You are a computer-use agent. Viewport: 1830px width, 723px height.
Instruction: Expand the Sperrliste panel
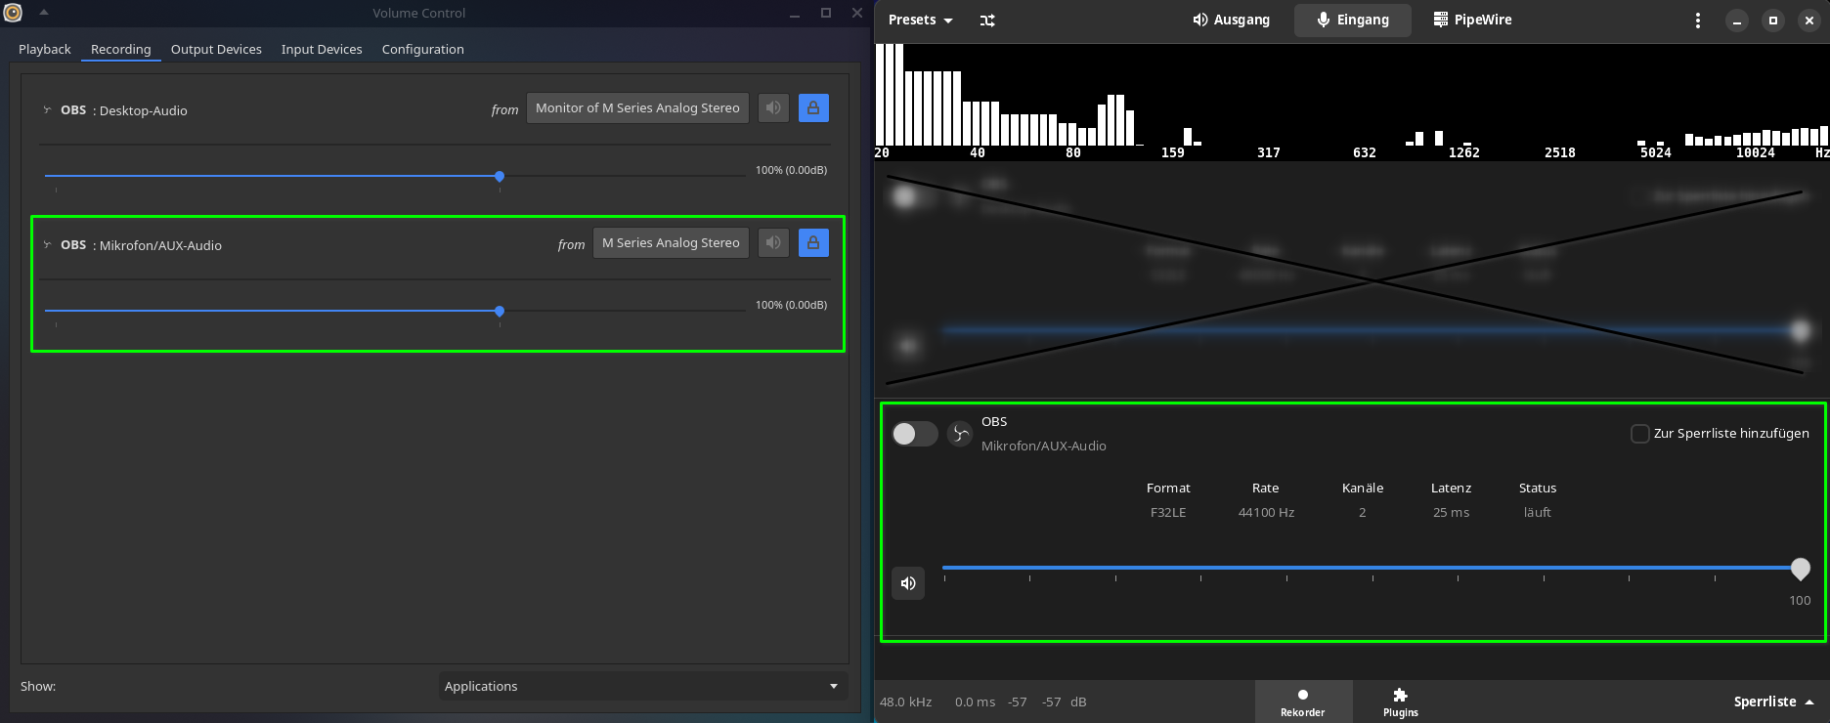tap(1773, 702)
